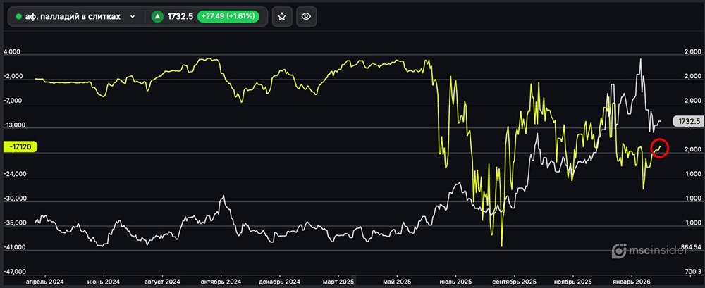Click the green up-triangle price direction icon
The height and width of the screenshot is (288, 705).
coord(157,17)
